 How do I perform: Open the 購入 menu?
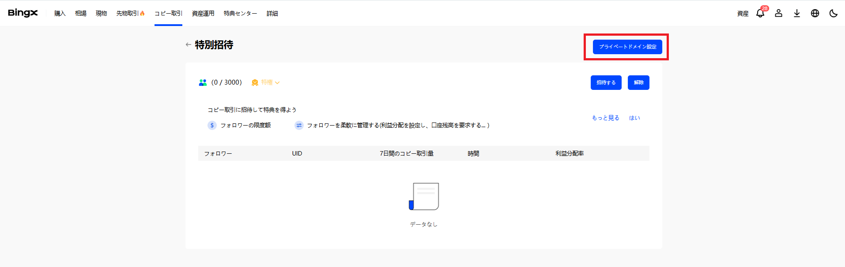(x=60, y=14)
